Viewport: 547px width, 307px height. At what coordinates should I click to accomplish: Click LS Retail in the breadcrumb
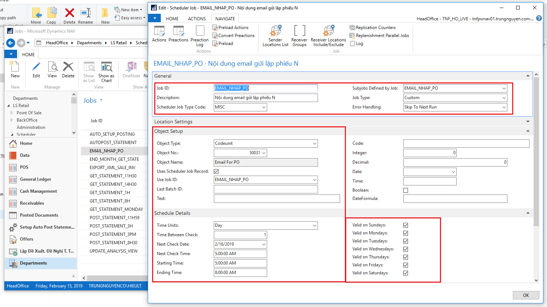coord(119,43)
